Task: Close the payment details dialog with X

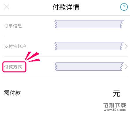Action: click(7, 7)
